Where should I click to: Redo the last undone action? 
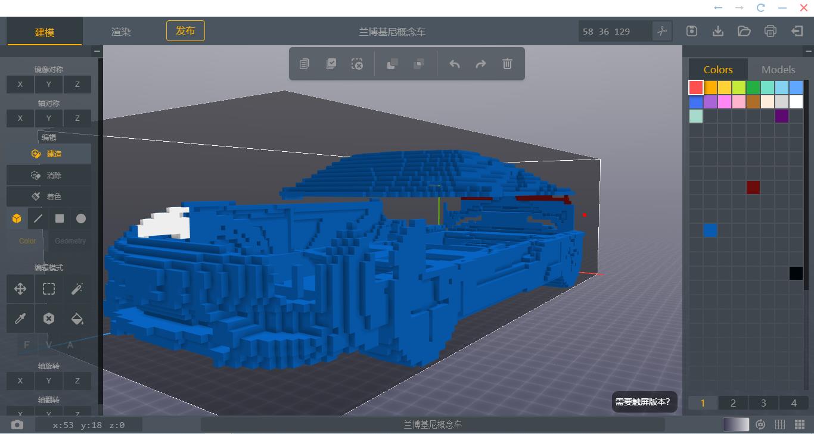coord(481,64)
